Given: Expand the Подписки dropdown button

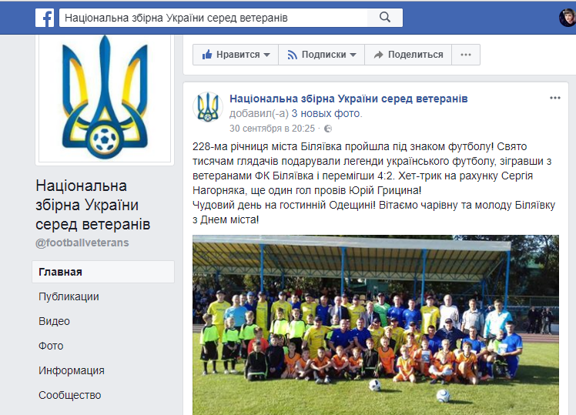Looking at the screenshot, I should click(x=321, y=55).
